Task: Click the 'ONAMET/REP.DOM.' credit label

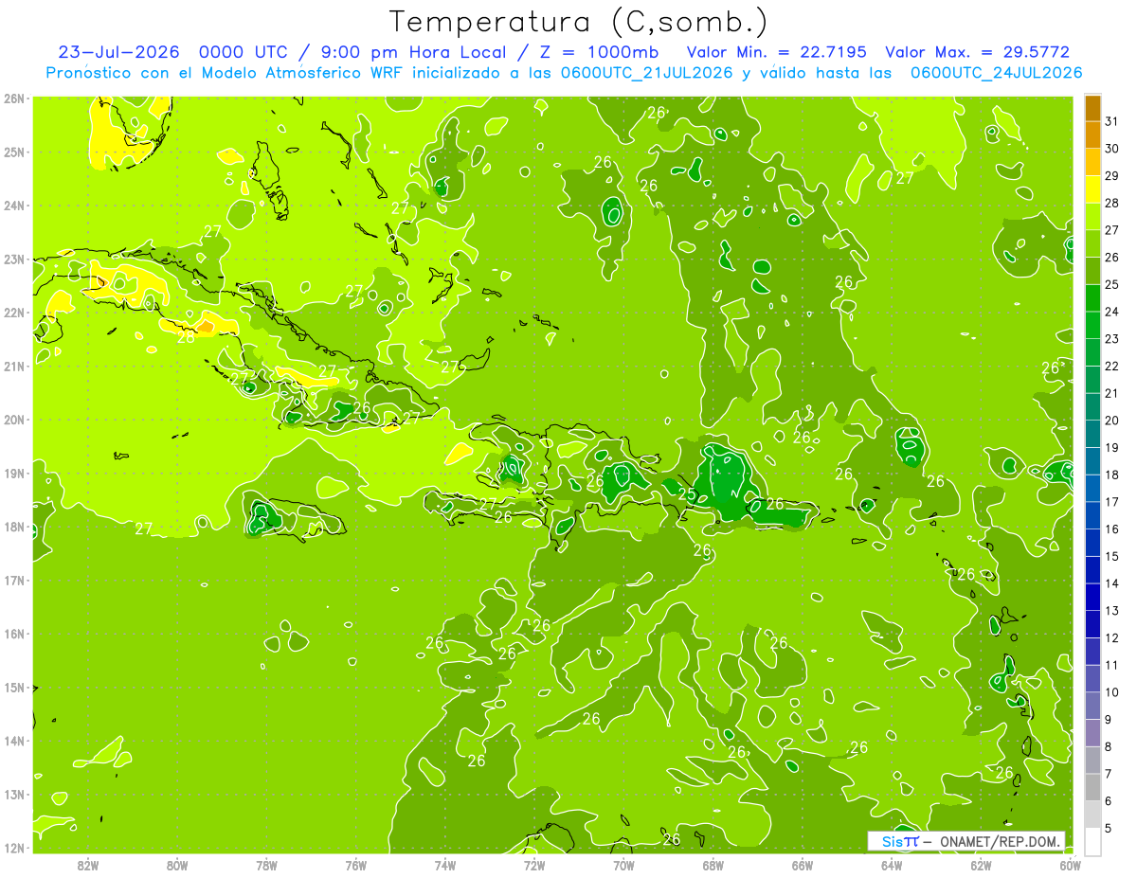Action: [x=1001, y=841]
